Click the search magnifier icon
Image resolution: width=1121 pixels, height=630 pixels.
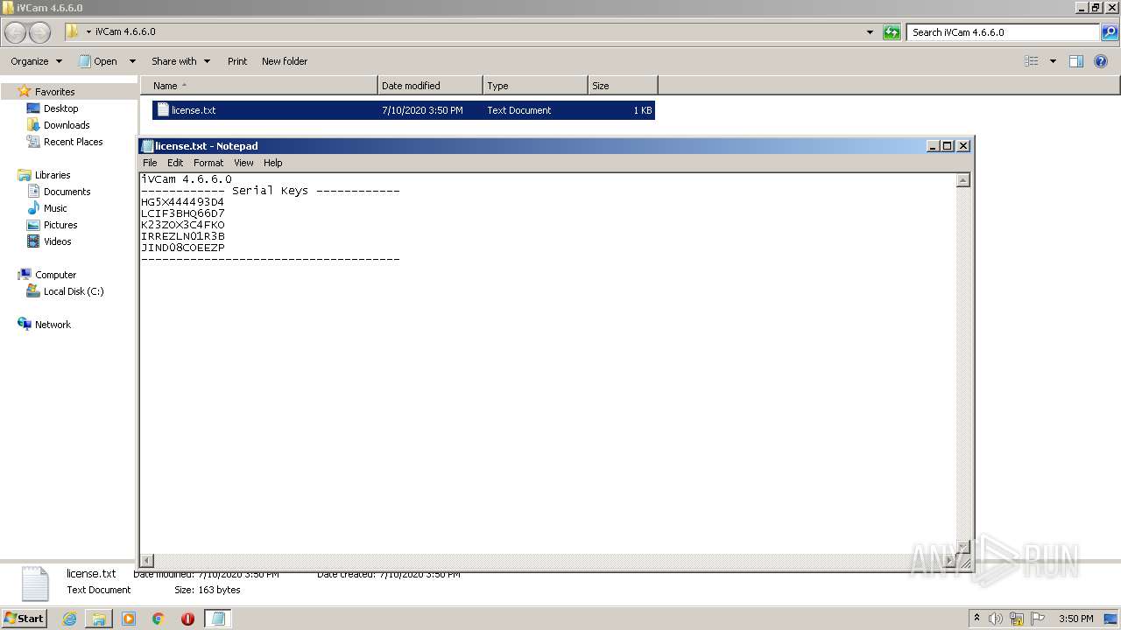(x=1110, y=32)
